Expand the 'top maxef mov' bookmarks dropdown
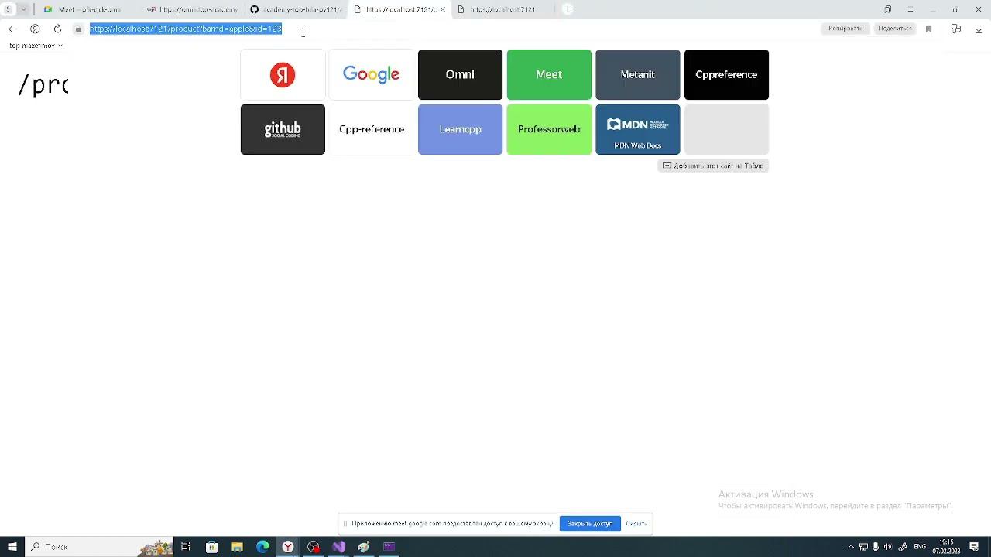This screenshot has height=557, width=991. [36, 46]
